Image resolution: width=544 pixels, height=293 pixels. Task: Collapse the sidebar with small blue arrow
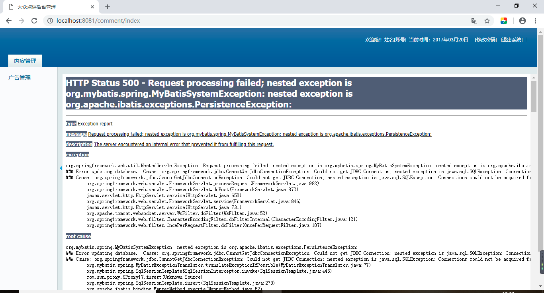click(61, 168)
